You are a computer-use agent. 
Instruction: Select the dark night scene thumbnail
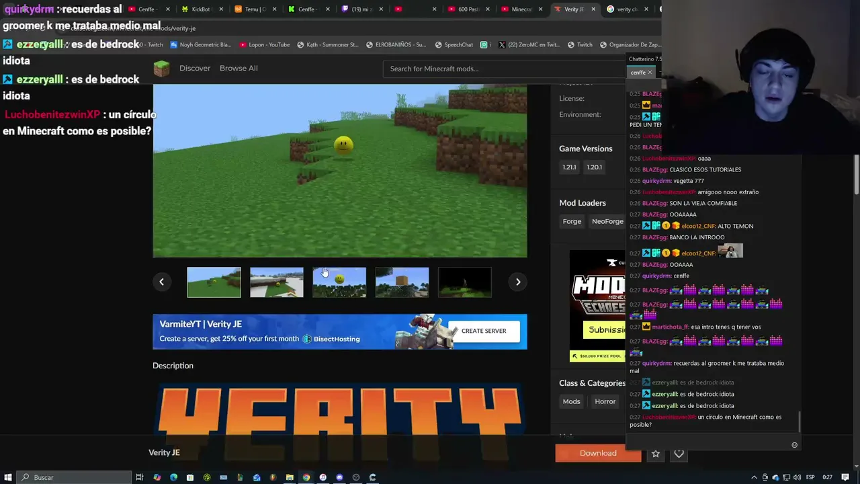pos(465,282)
